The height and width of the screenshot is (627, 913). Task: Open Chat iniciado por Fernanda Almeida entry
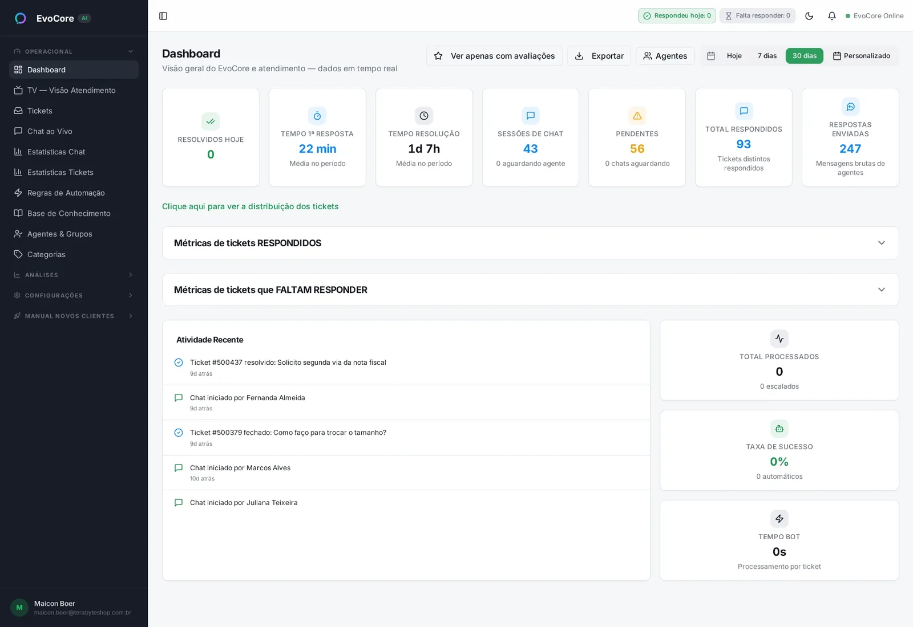(x=406, y=402)
